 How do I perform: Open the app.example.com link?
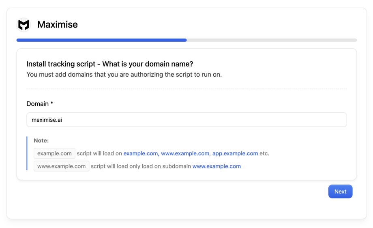[x=235, y=153]
